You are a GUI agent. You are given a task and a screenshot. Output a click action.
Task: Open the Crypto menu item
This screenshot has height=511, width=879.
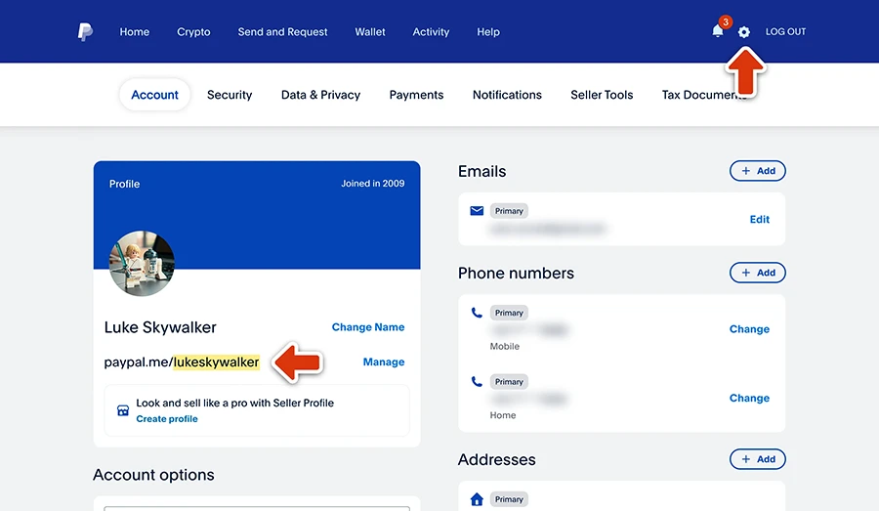click(193, 32)
